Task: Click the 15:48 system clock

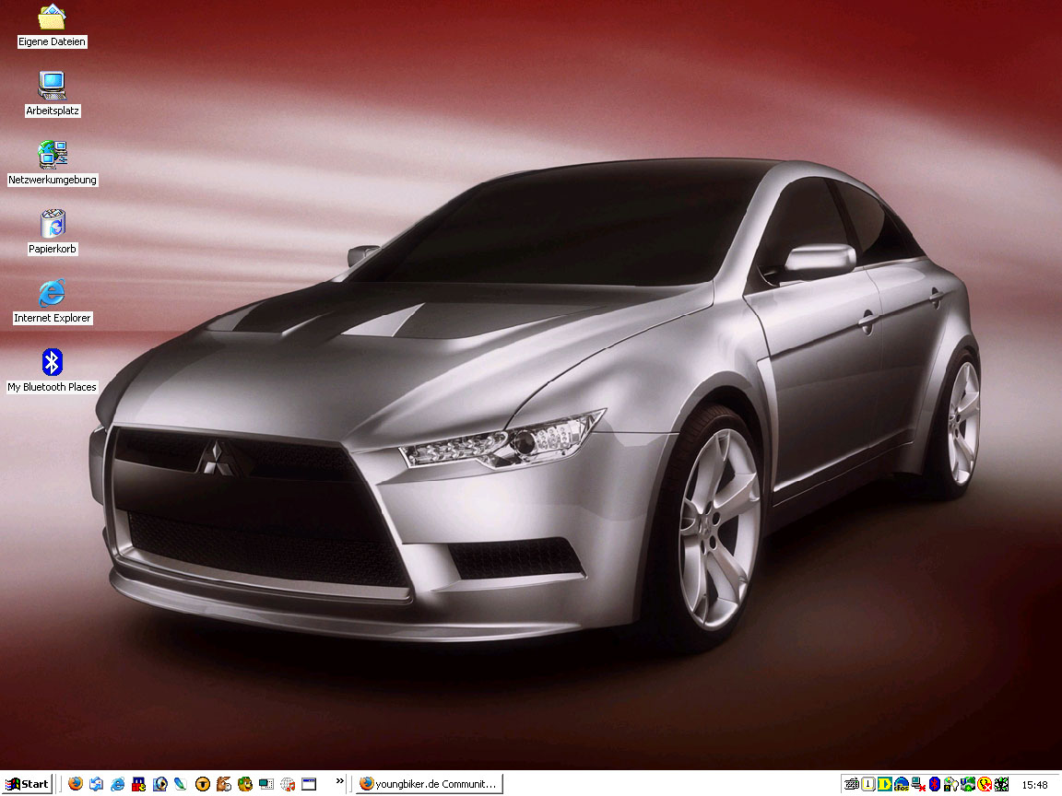Action: coord(1034,785)
